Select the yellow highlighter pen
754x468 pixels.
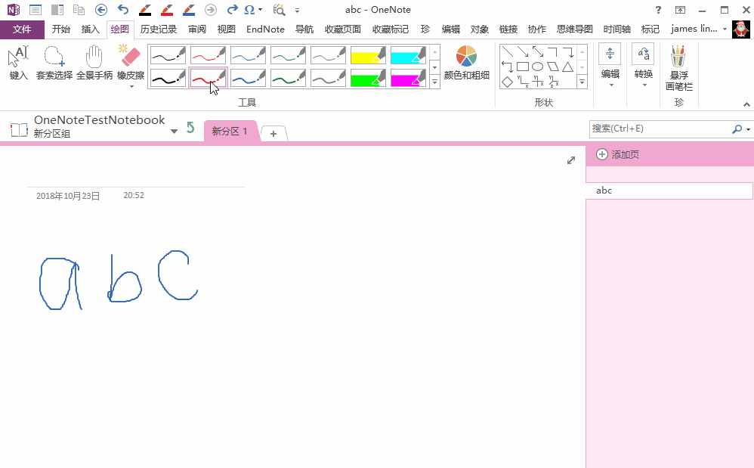click(368, 54)
